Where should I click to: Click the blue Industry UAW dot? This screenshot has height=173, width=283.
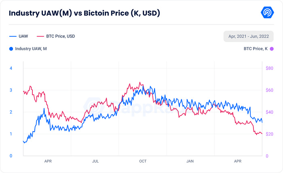[x=11, y=49]
